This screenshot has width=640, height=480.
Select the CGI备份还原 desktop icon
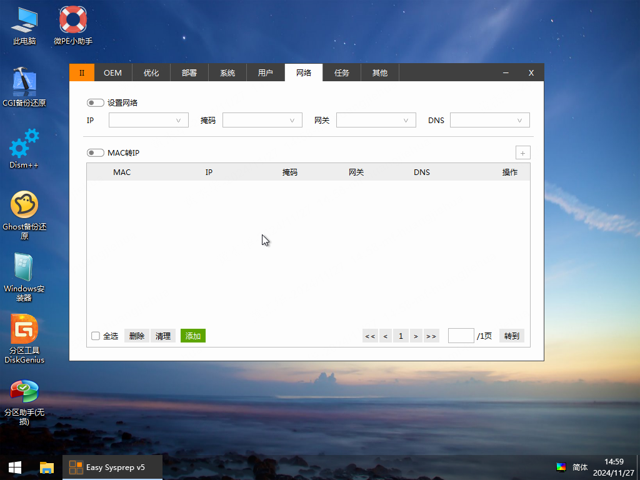click(x=24, y=86)
